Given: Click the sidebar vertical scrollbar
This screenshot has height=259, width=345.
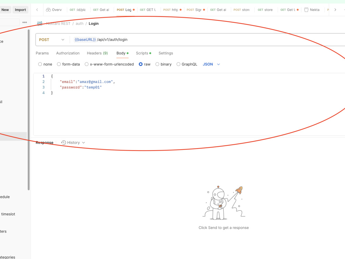Looking at the screenshot, I should (x=29, y=110).
